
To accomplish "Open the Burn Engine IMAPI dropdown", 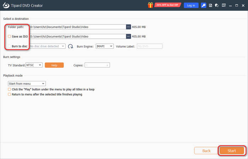I will pyautogui.click(x=105, y=46).
